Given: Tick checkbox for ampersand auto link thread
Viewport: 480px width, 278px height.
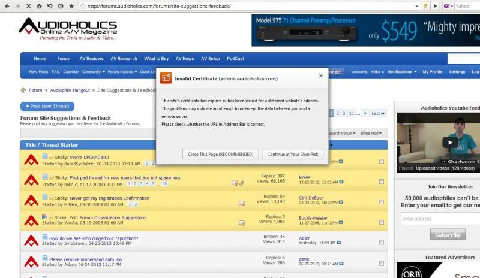Looking at the screenshot, I should click(382, 263).
